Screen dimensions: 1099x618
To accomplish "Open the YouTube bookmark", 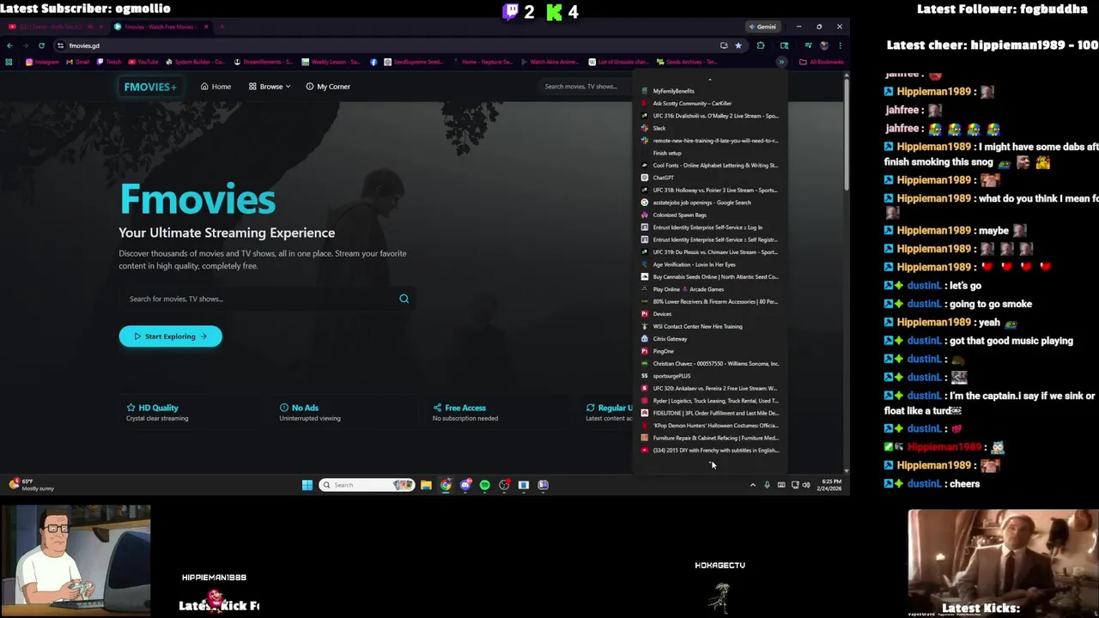I will 143,62.
